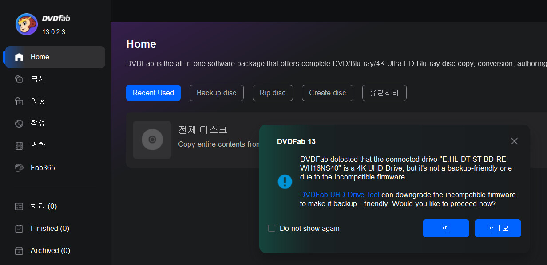547x265 pixels.
Task: Click the 변환 (Converter) film icon
Action: [x=19, y=146]
